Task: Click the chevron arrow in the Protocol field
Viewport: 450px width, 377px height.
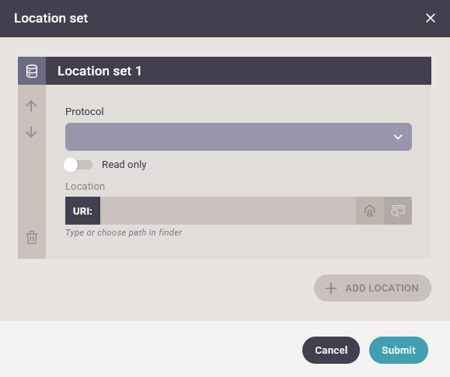Action: [397, 137]
